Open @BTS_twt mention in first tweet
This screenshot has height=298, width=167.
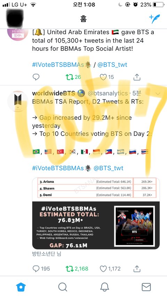tap(112, 65)
